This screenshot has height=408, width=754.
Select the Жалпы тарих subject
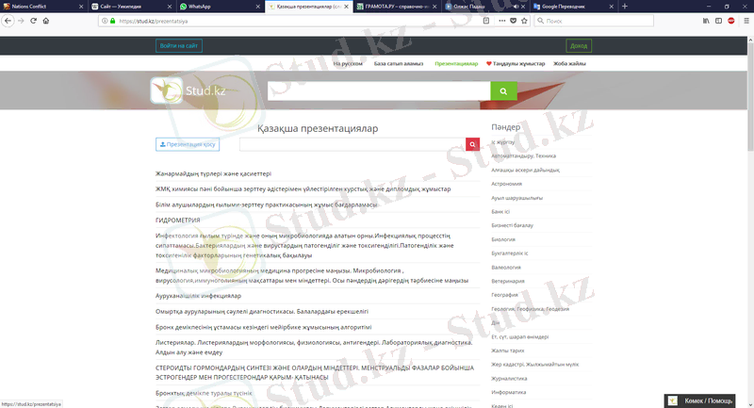coord(507,351)
